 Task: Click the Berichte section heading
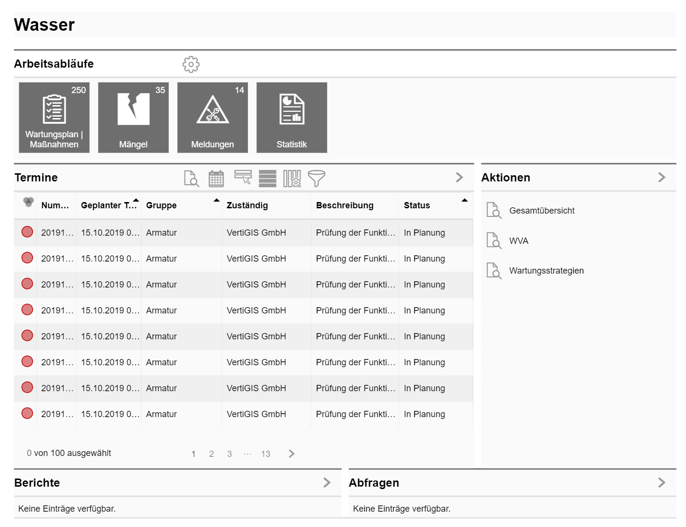click(x=37, y=483)
